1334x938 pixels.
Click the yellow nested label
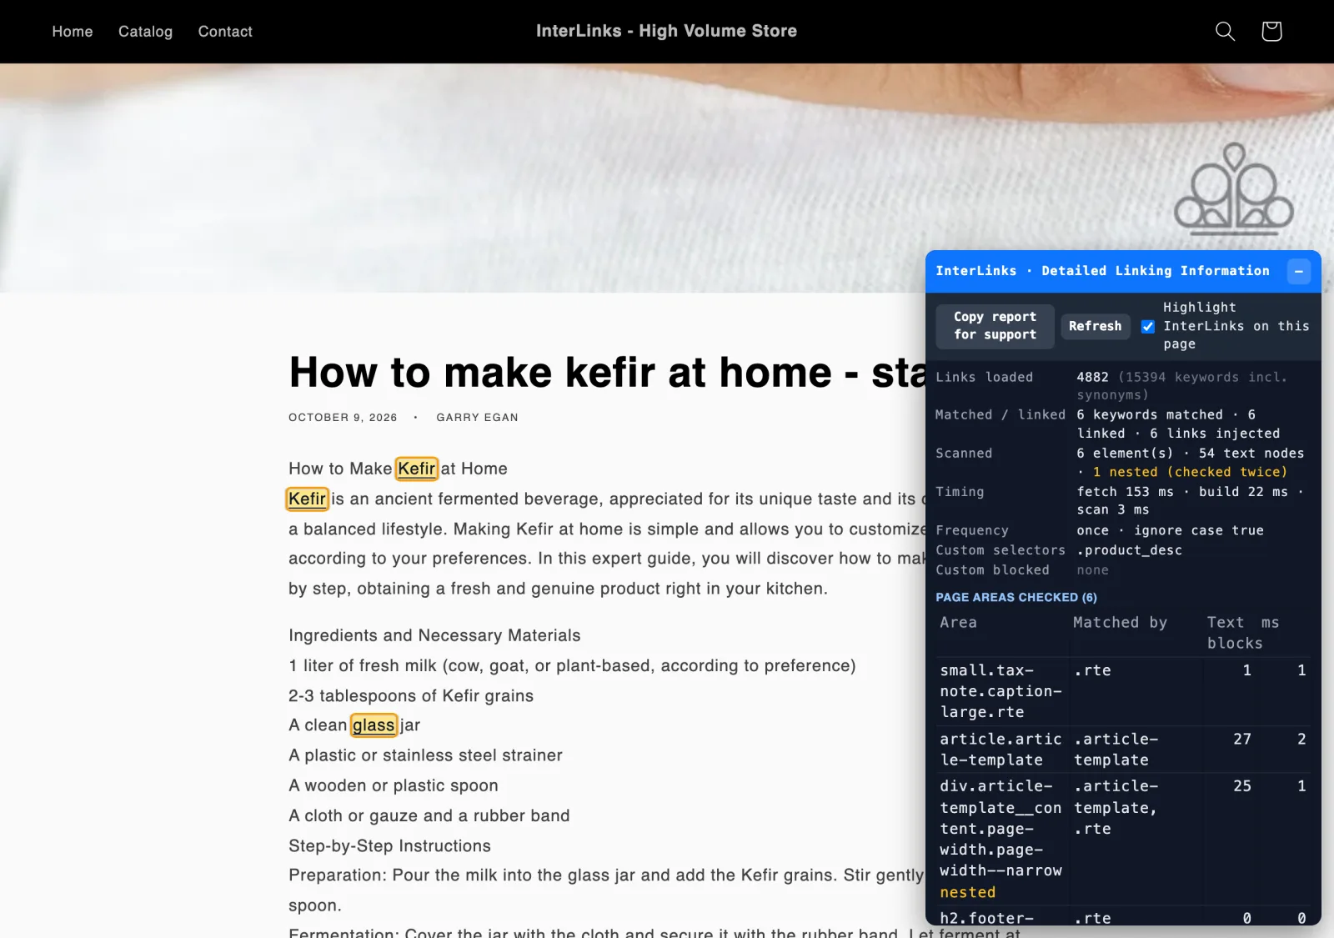point(967,892)
